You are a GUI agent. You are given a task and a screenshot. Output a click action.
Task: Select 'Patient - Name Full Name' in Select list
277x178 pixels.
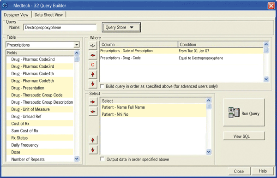[153, 107]
